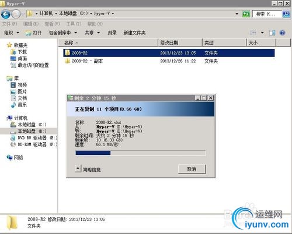The width and height of the screenshot is (292, 234).
Task: Click the 打开 toolbar button
Action: click(x=33, y=33)
